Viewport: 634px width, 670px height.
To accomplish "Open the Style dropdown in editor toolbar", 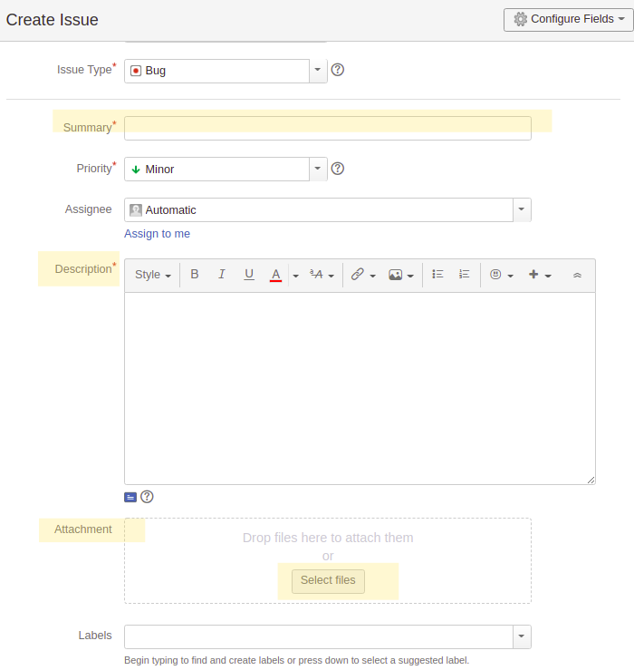I will (x=152, y=275).
